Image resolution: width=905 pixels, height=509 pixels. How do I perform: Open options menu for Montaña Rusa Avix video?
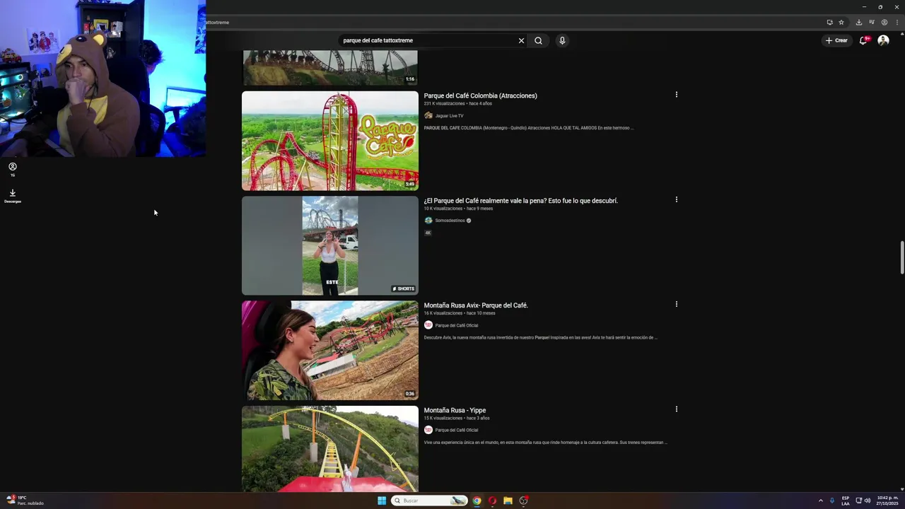click(677, 304)
